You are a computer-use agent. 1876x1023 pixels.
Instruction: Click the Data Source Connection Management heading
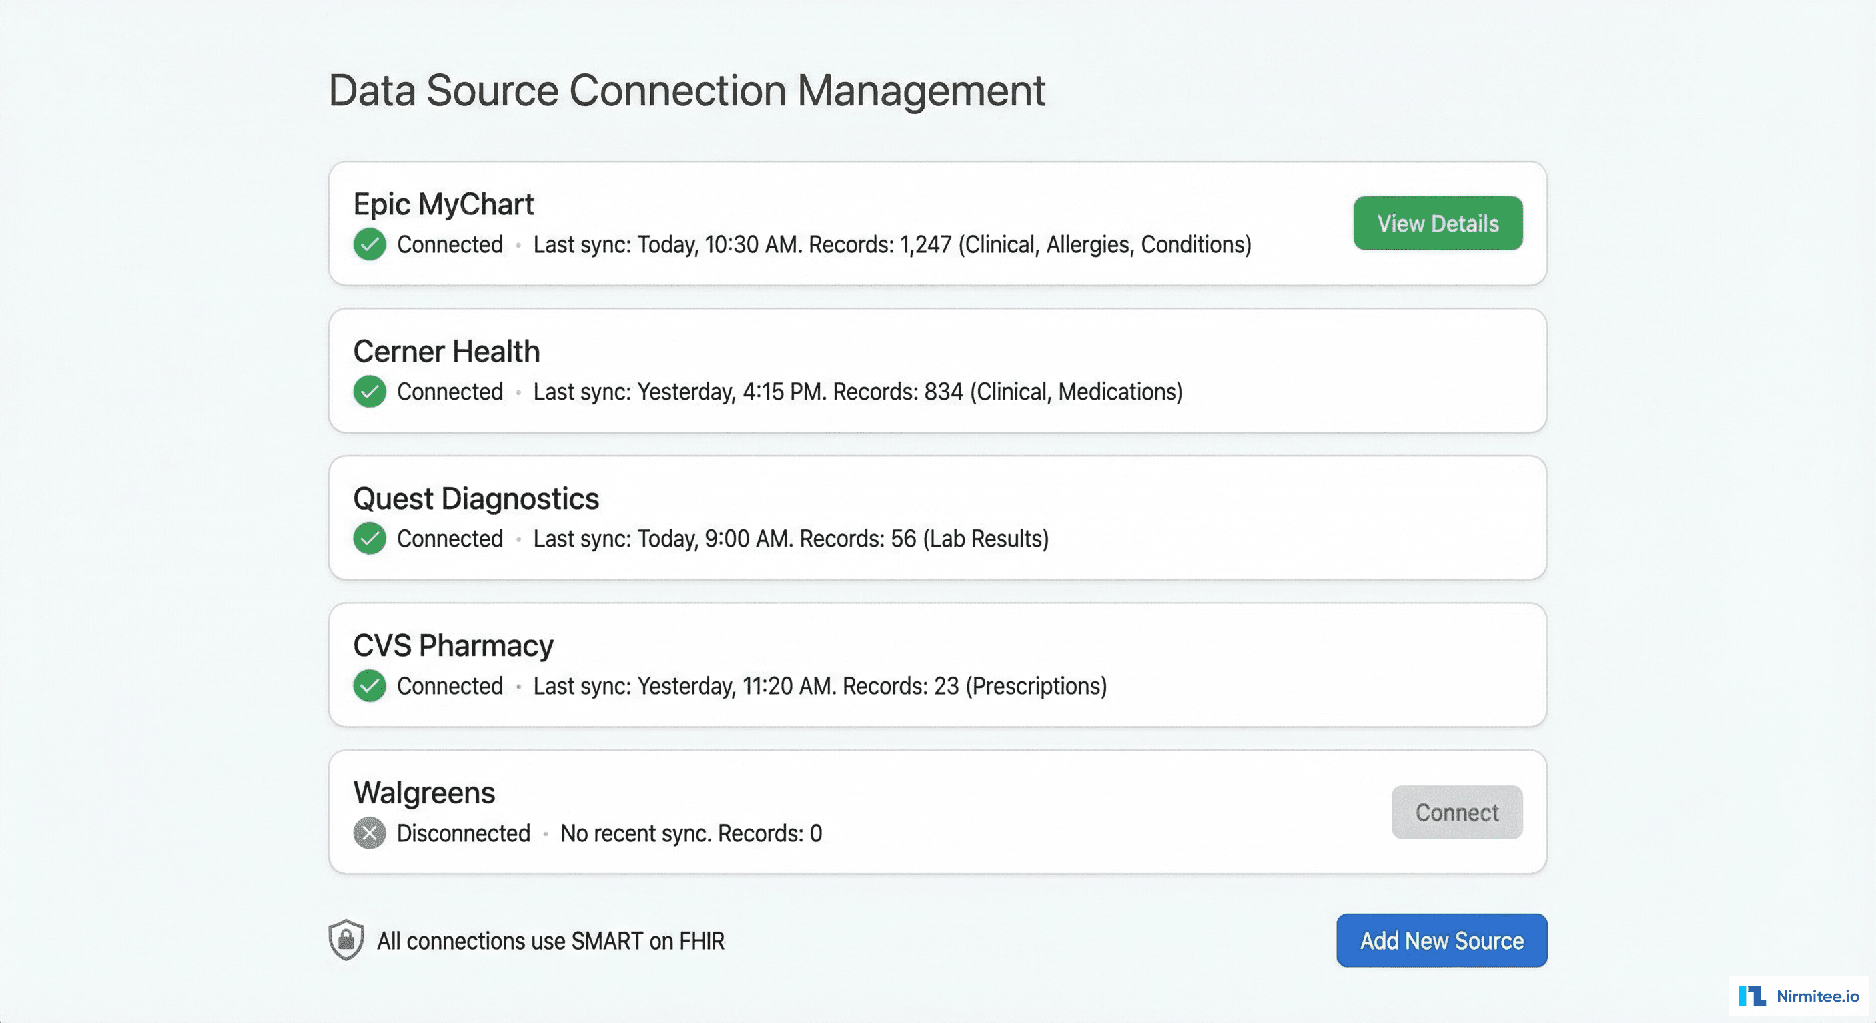pos(687,89)
